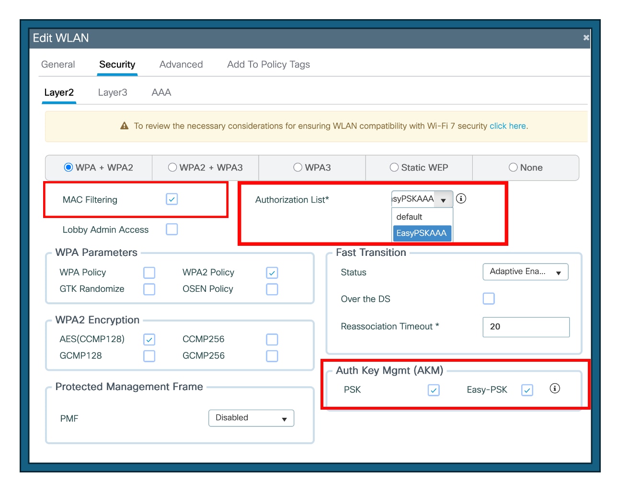Click the 'MAC Filtering' label
Viewport: 618px width, 482px height.
pos(90,200)
